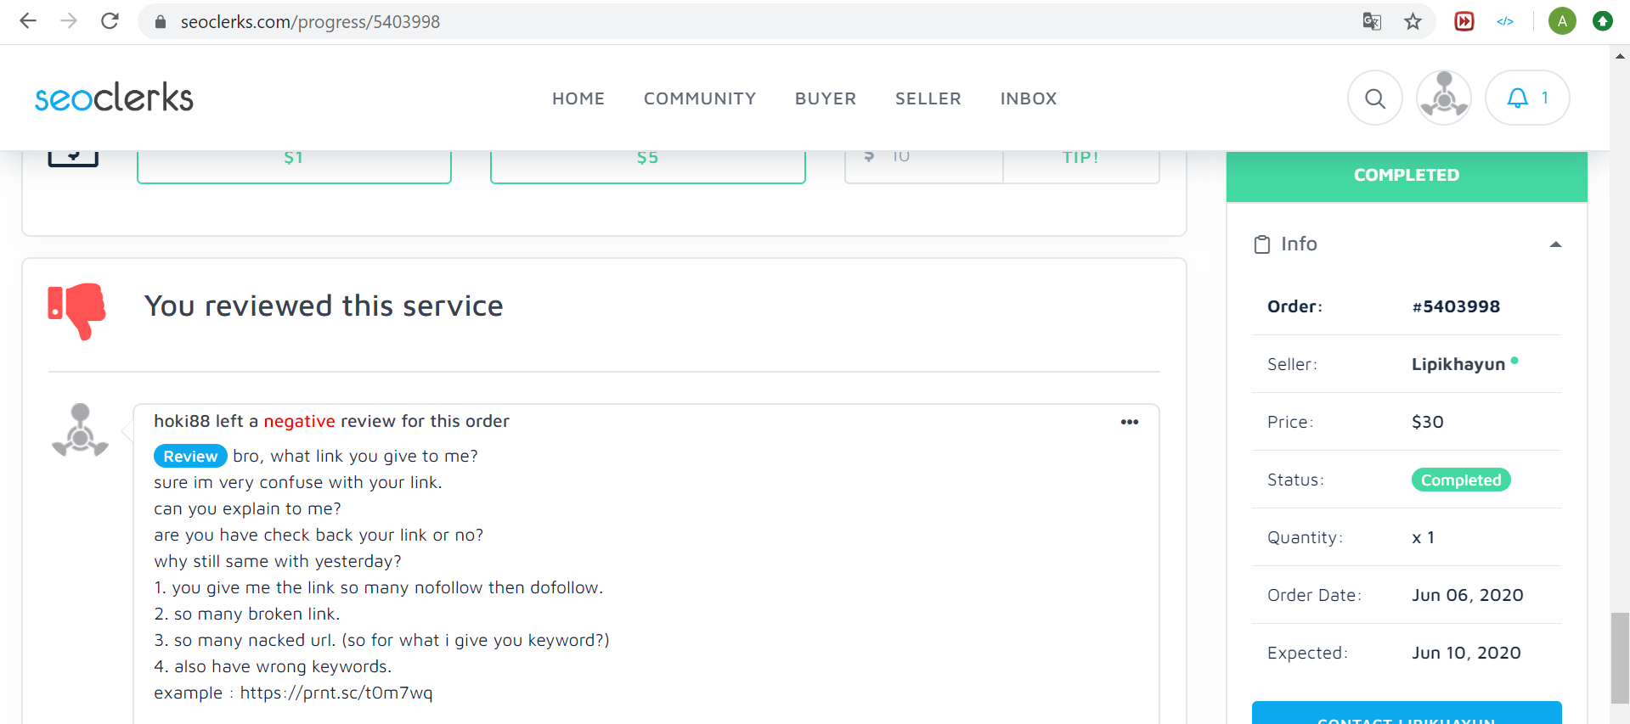Reload the page
The height and width of the screenshot is (724, 1630).
(110, 21)
